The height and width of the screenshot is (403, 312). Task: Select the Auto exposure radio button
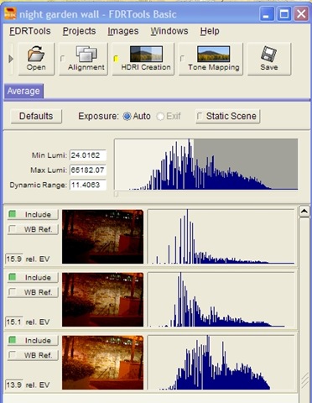[127, 116]
